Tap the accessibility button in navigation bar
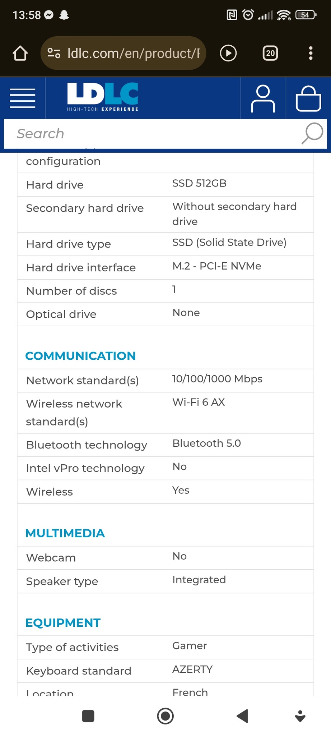 click(300, 716)
